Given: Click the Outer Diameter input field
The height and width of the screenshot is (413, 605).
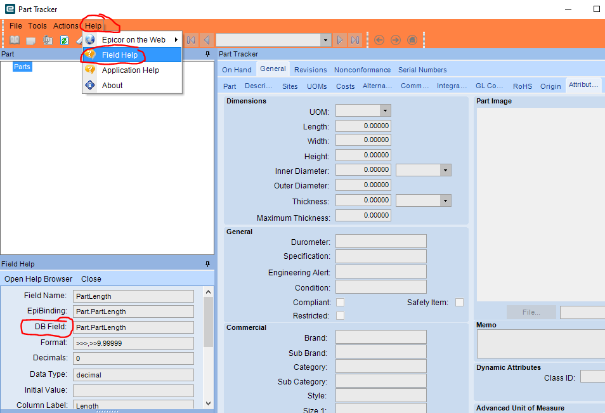Looking at the screenshot, I should [363, 185].
